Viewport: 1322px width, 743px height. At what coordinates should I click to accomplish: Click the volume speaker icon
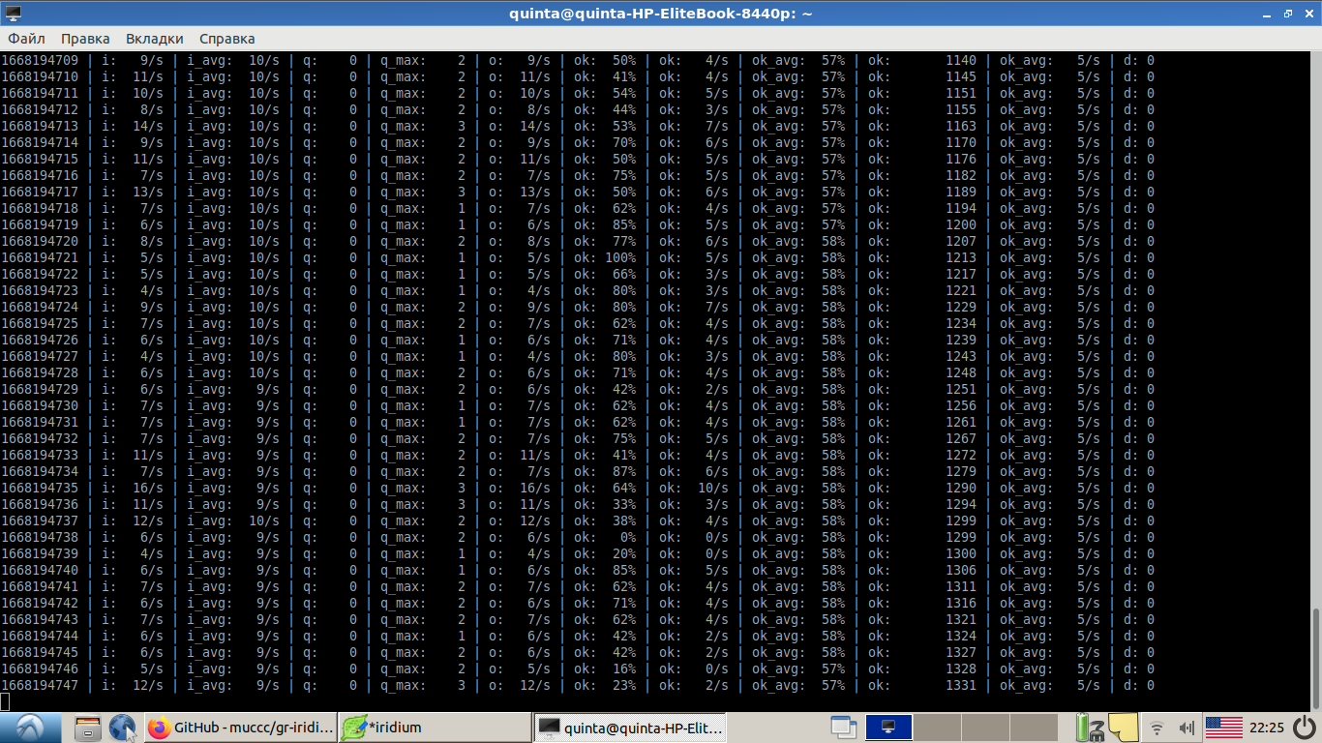pyautogui.click(x=1187, y=728)
